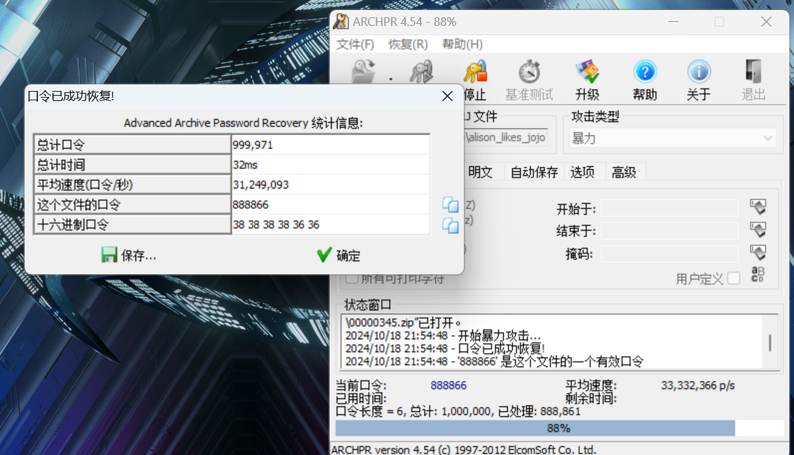794x455 pixels.
Task: Click the custom charset aB CD icon
Action: pos(757,275)
